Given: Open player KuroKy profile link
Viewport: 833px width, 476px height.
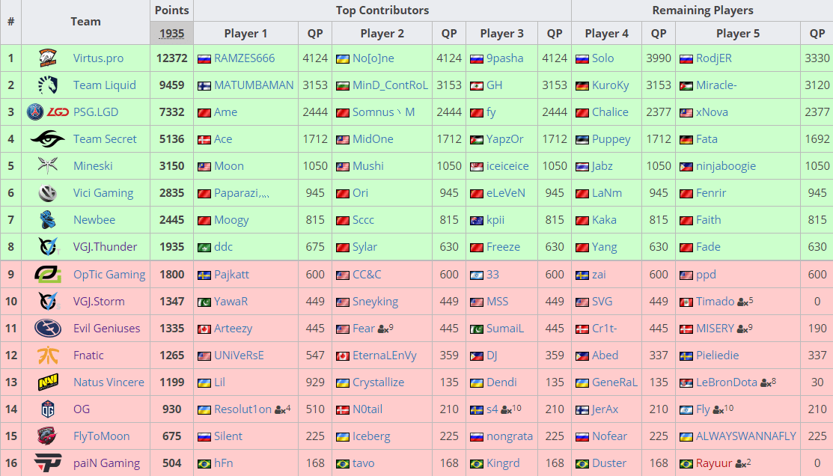Looking at the screenshot, I should [611, 85].
